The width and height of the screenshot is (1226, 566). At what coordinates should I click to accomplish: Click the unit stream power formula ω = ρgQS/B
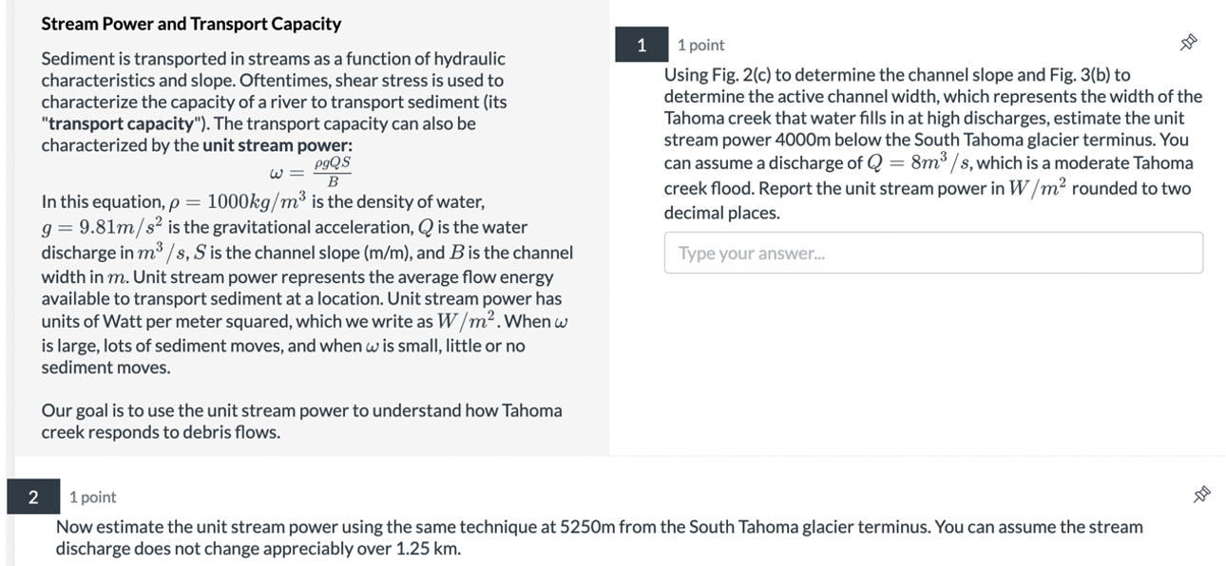pyautogui.click(x=312, y=173)
